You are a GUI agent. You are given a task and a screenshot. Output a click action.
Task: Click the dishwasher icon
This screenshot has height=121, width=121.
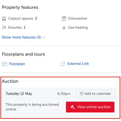click(x=64, y=19)
